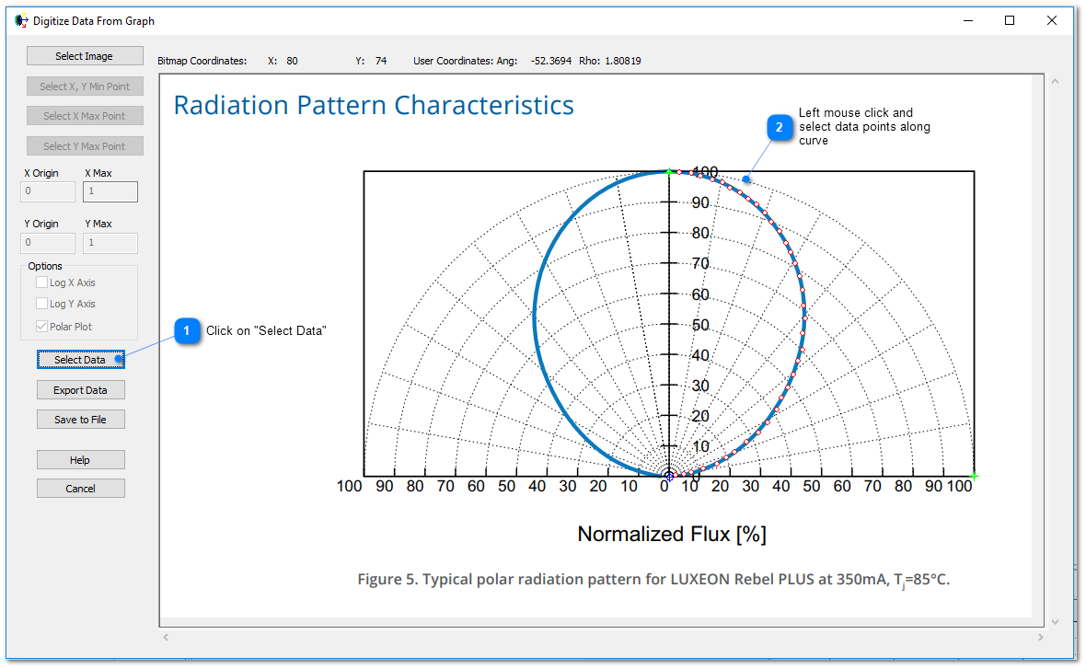The height and width of the screenshot is (669, 1086).
Task: Maximize the Digitize Data window
Action: coord(1010,20)
